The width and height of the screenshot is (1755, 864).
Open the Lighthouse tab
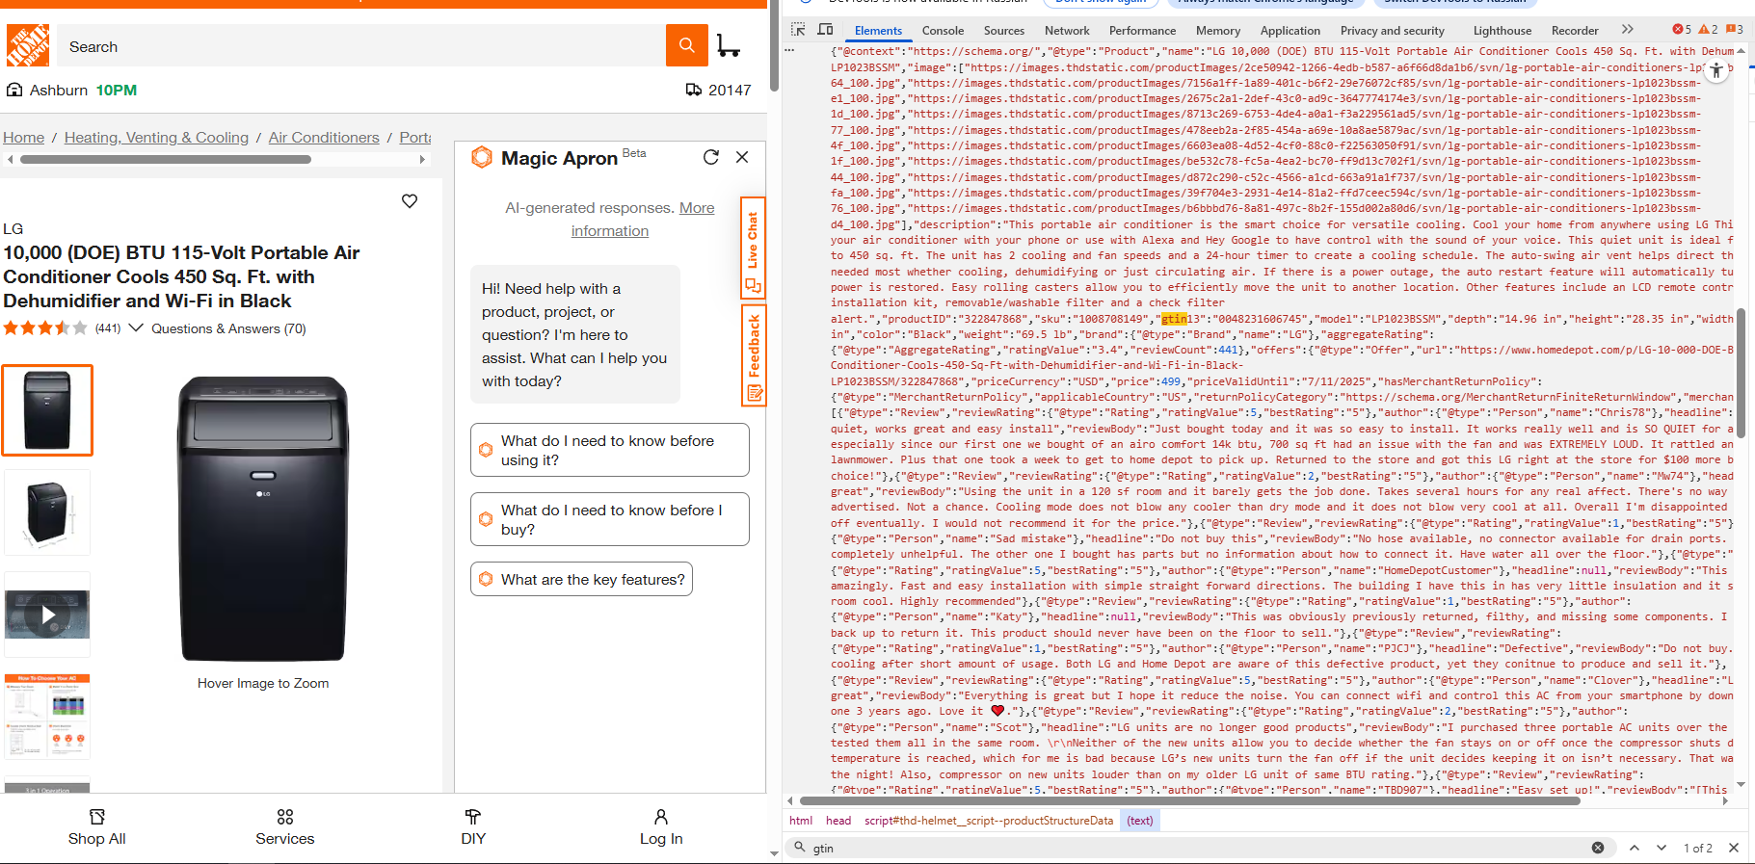1502,31
